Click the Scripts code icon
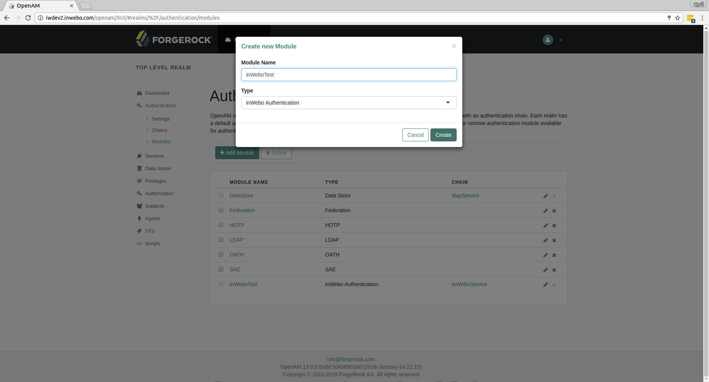Image resolution: width=709 pixels, height=382 pixels. pyautogui.click(x=139, y=243)
